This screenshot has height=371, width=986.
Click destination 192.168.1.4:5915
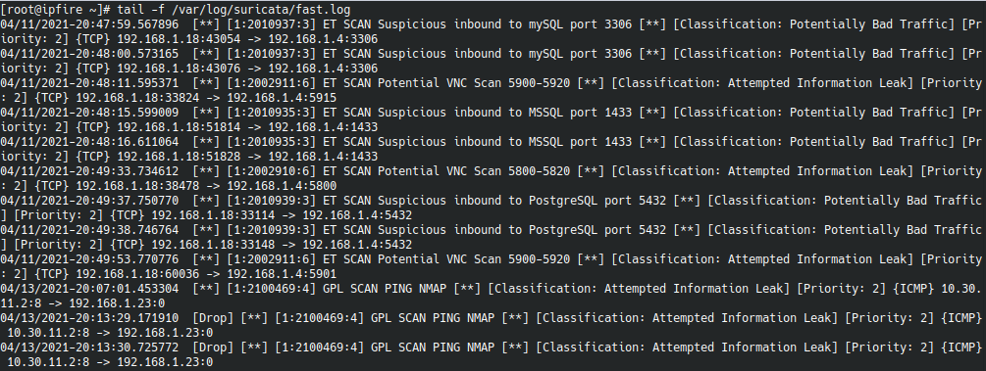pos(282,98)
